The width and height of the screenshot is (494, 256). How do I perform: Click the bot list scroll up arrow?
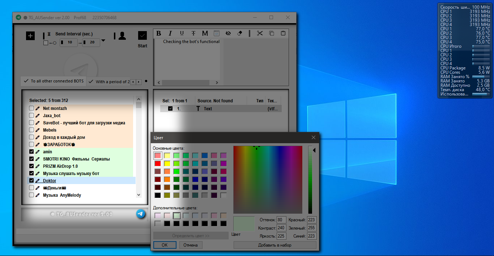(x=139, y=99)
